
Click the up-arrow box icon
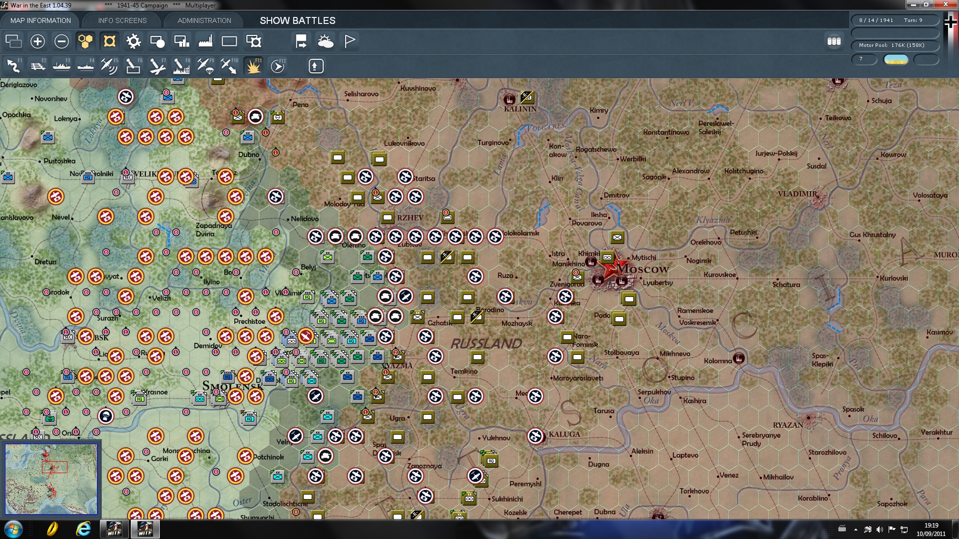(316, 66)
